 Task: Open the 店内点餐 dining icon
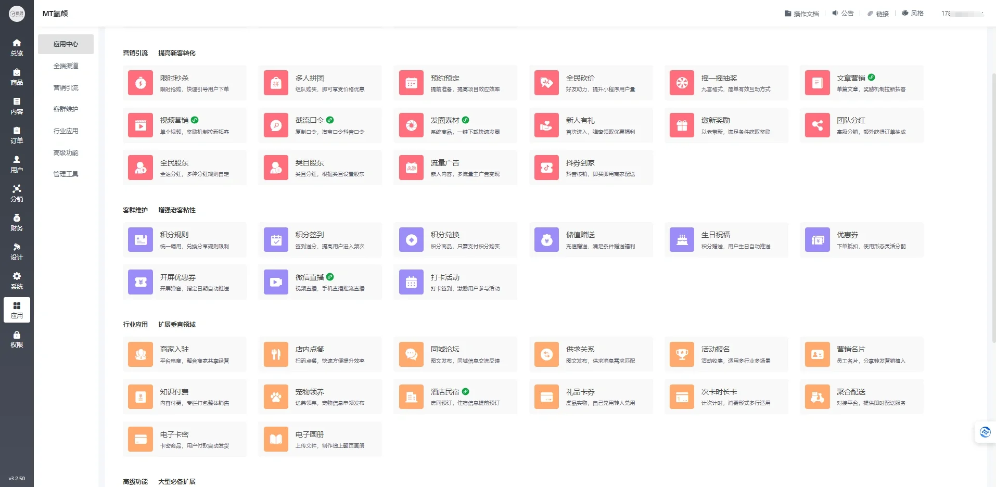[x=276, y=354]
